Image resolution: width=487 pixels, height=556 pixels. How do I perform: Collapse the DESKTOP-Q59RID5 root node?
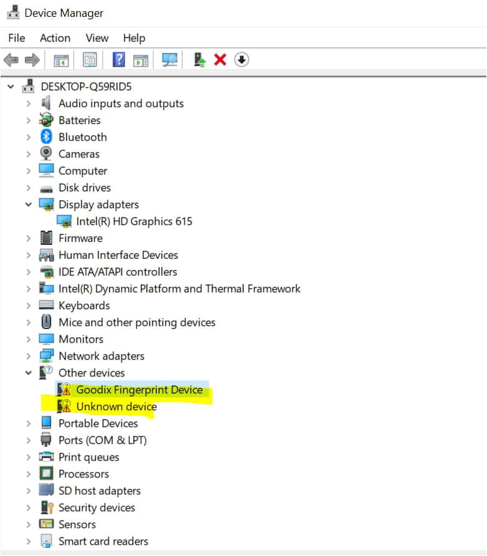11,87
